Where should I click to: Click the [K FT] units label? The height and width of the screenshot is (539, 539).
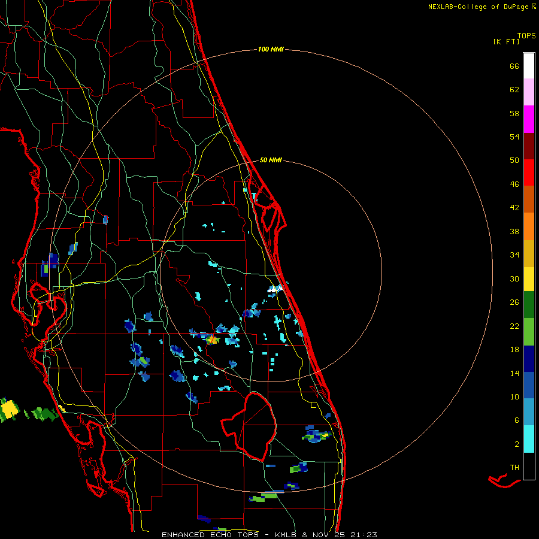point(506,41)
